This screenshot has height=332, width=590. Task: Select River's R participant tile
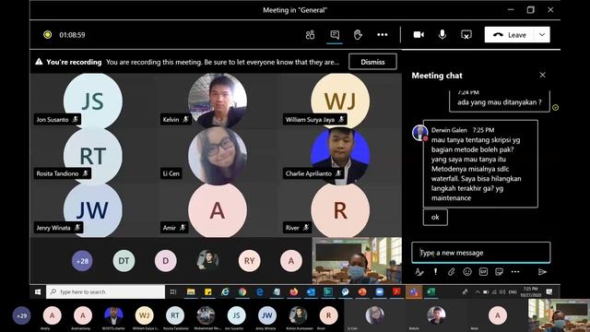coord(340,209)
